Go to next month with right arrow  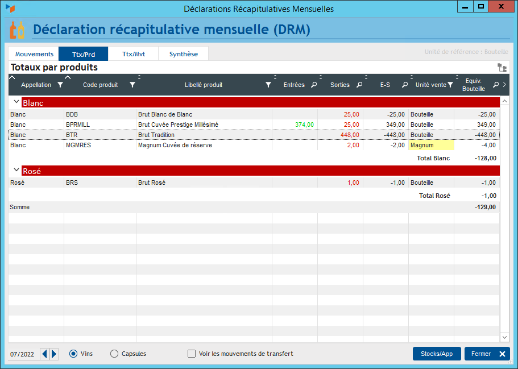54,354
